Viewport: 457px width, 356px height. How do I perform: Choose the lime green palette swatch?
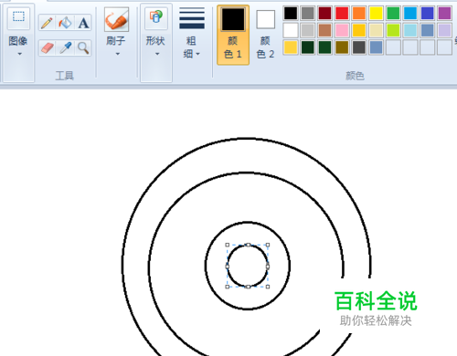click(x=393, y=30)
